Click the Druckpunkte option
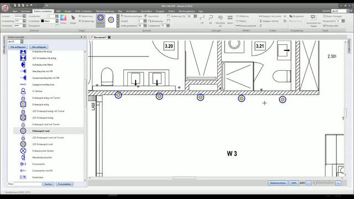354x199 pixels. click(331, 26)
